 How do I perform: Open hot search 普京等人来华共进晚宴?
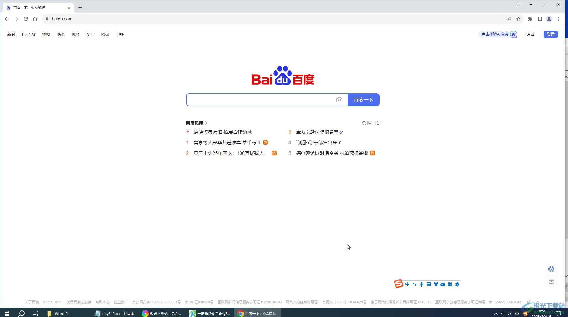click(x=227, y=142)
